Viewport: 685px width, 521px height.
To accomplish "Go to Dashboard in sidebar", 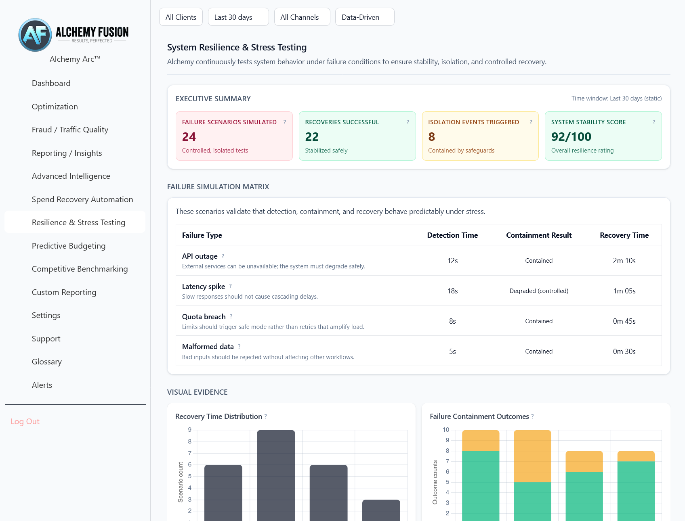I will tap(51, 83).
